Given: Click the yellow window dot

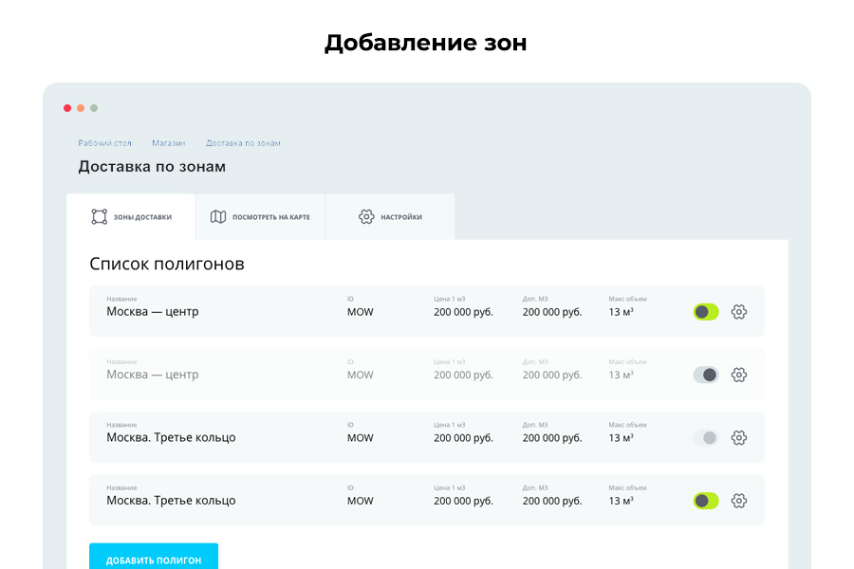Looking at the screenshot, I should point(81,108).
